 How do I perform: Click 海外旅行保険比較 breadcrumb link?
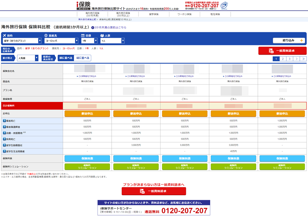click(x=87, y=20)
